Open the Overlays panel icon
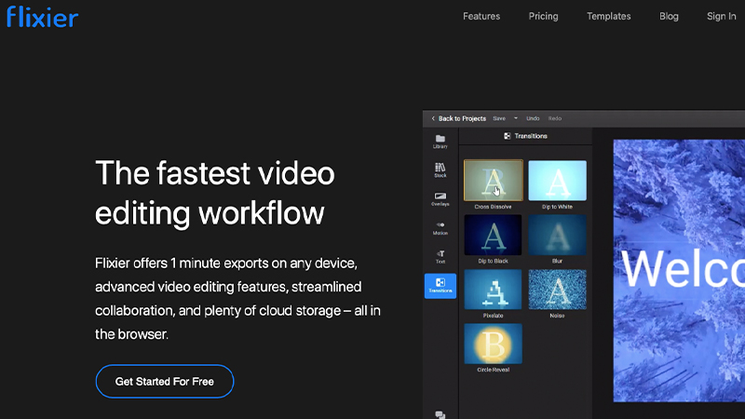745x419 pixels. 440,199
